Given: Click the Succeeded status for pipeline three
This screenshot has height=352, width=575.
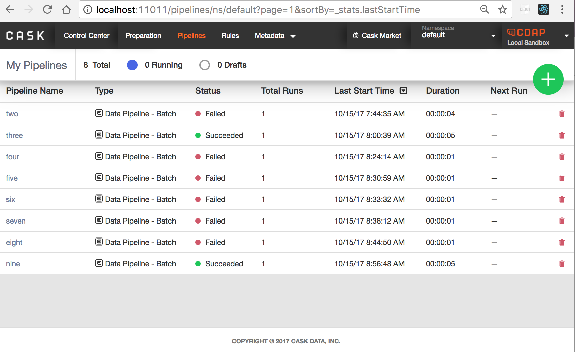Looking at the screenshot, I should (x=224, y=135).
